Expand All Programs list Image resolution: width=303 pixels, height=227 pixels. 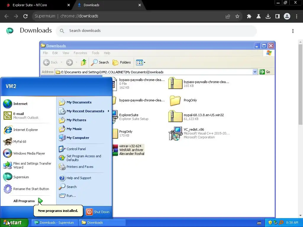pyautogui.click(x=28, y=201)
